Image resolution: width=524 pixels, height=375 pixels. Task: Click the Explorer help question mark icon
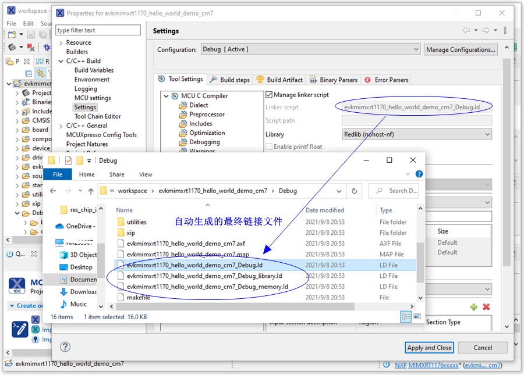click(419, 174)
